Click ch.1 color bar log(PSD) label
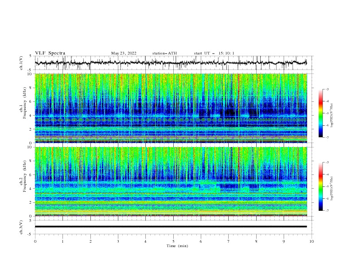351x271 pixels. coord(331,116)
